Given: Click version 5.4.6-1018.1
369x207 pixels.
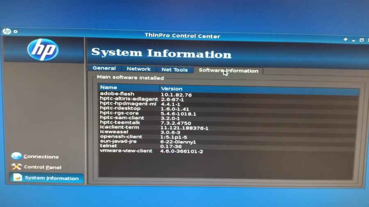Looking at the screenshot, I should pyautogui.click(x=178, y=114).
